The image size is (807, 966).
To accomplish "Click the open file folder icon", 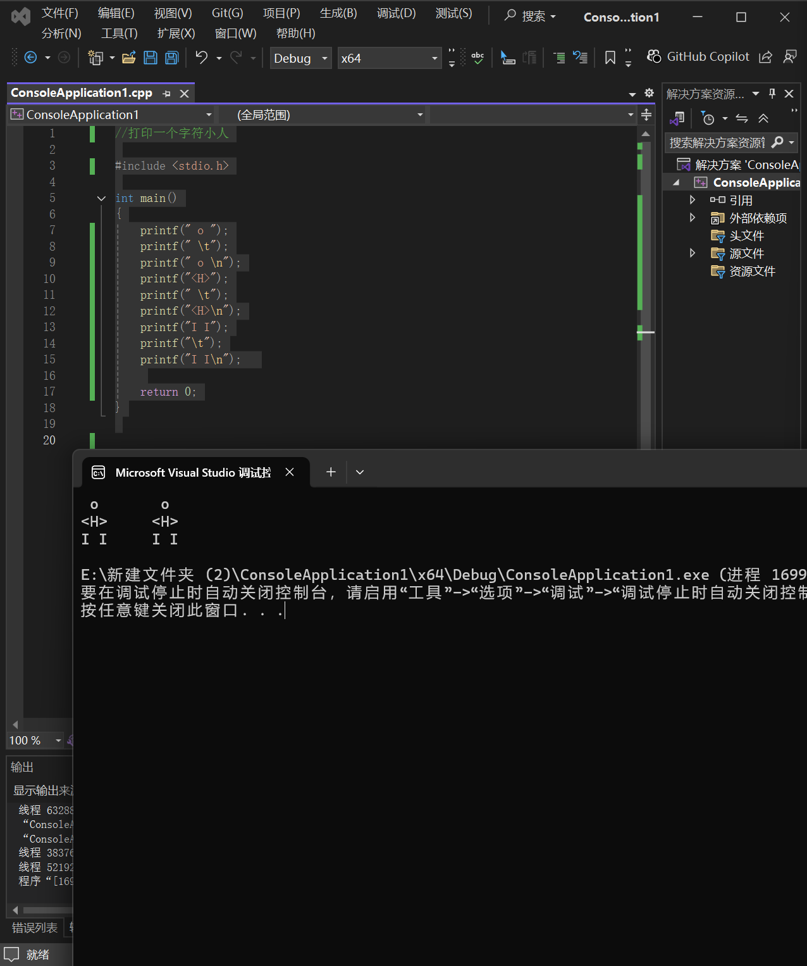I will [129, 58].
